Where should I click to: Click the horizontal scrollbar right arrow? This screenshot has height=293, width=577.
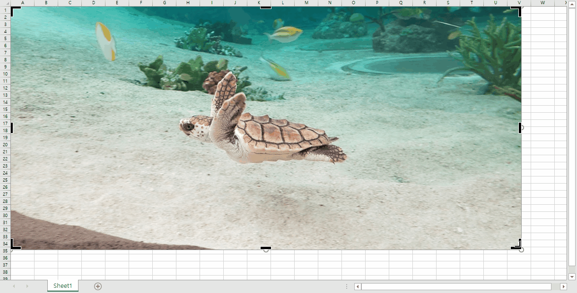[x=563, y=286]
